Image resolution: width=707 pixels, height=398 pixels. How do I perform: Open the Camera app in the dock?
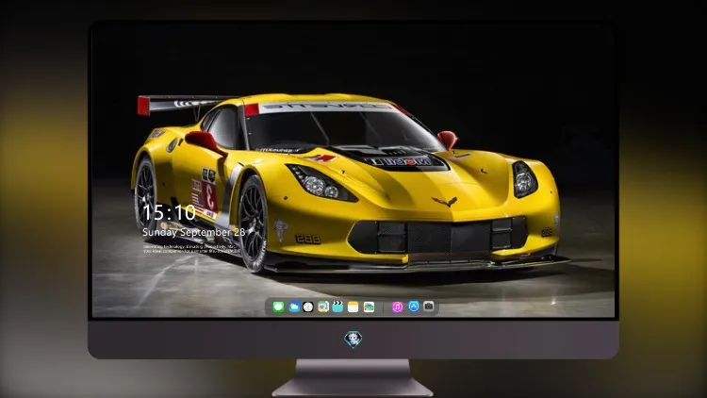click(x=429, y=307)
